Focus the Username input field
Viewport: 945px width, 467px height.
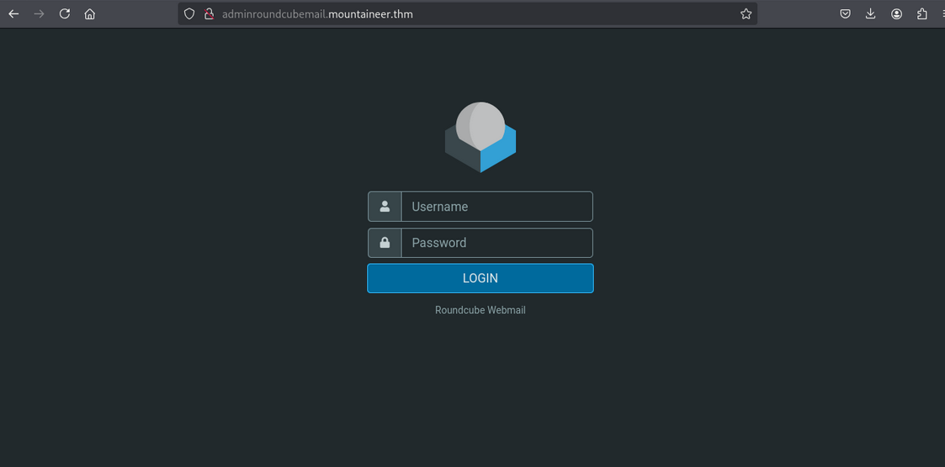pyautogui.click(x=496, y=207)
